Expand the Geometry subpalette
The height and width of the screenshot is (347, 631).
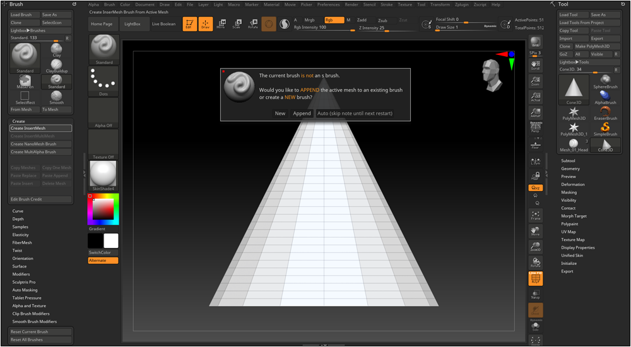point(570,168)
